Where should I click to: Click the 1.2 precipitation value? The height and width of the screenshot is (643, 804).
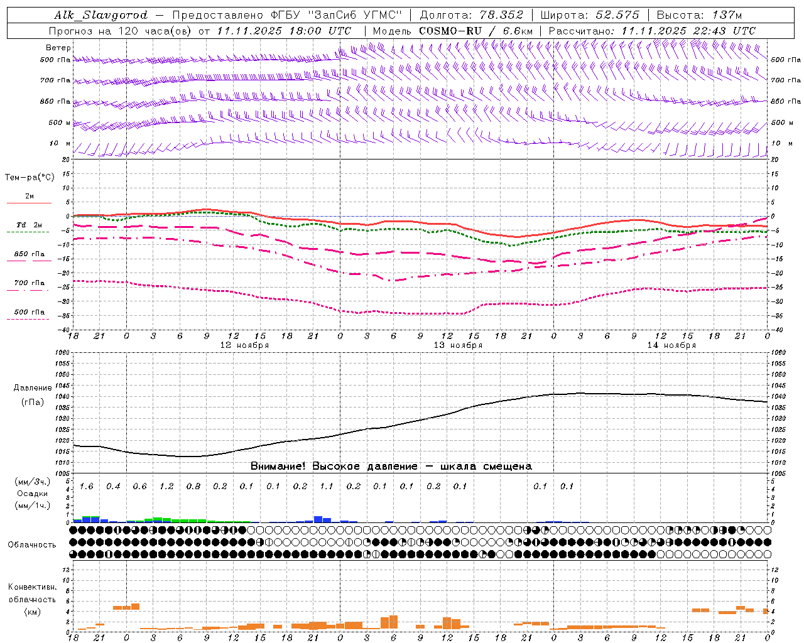(166, 487)
